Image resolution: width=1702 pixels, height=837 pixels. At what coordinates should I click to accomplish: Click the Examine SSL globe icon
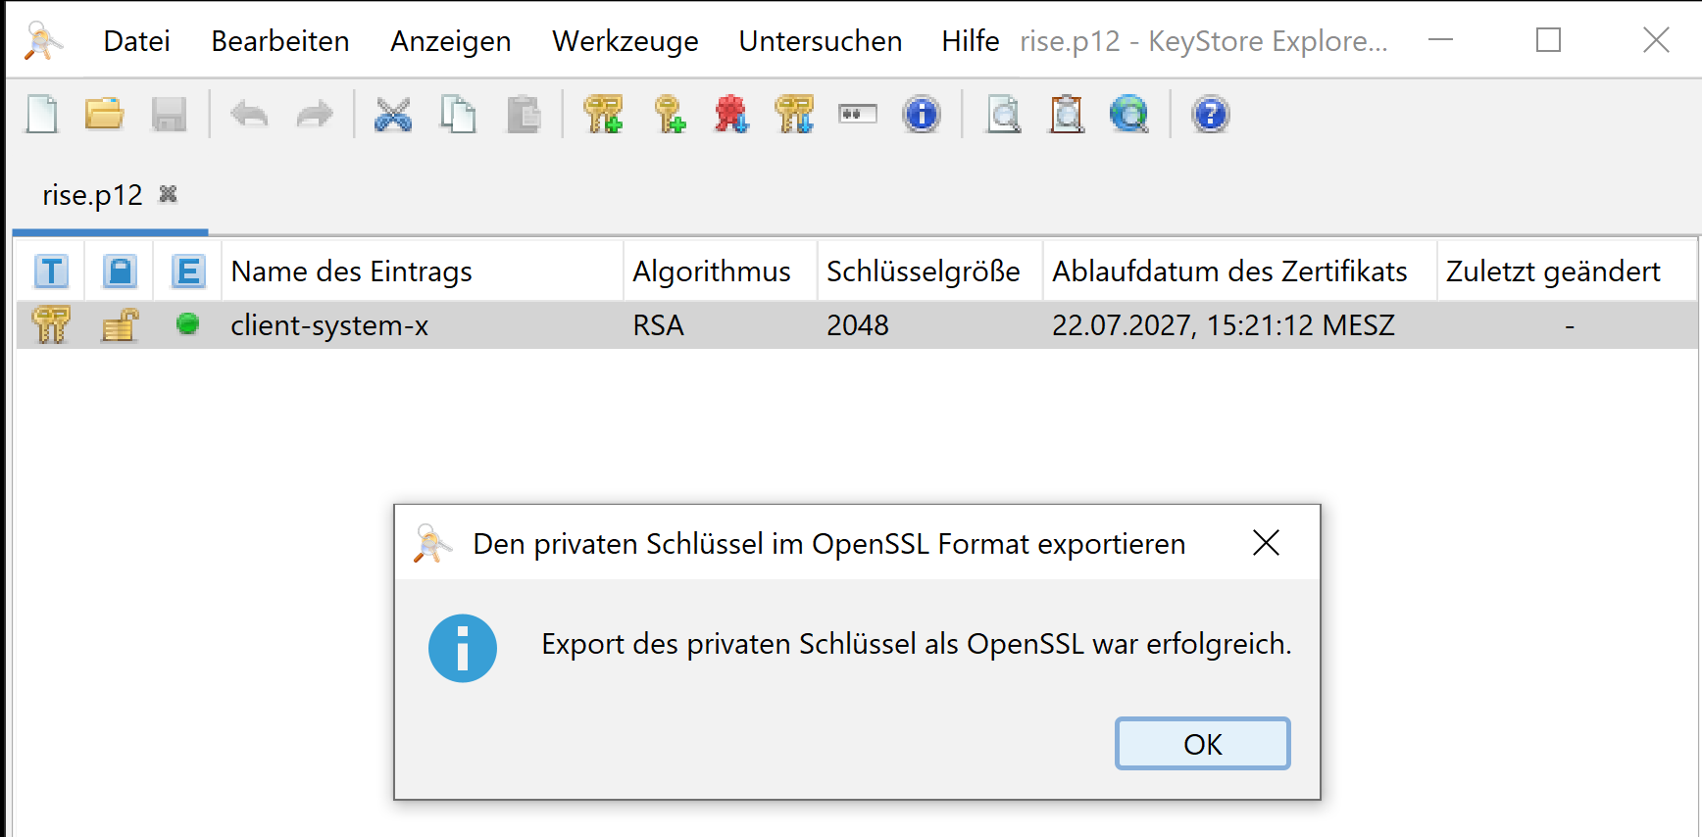pyautogui.click(x=1129, y=115)
